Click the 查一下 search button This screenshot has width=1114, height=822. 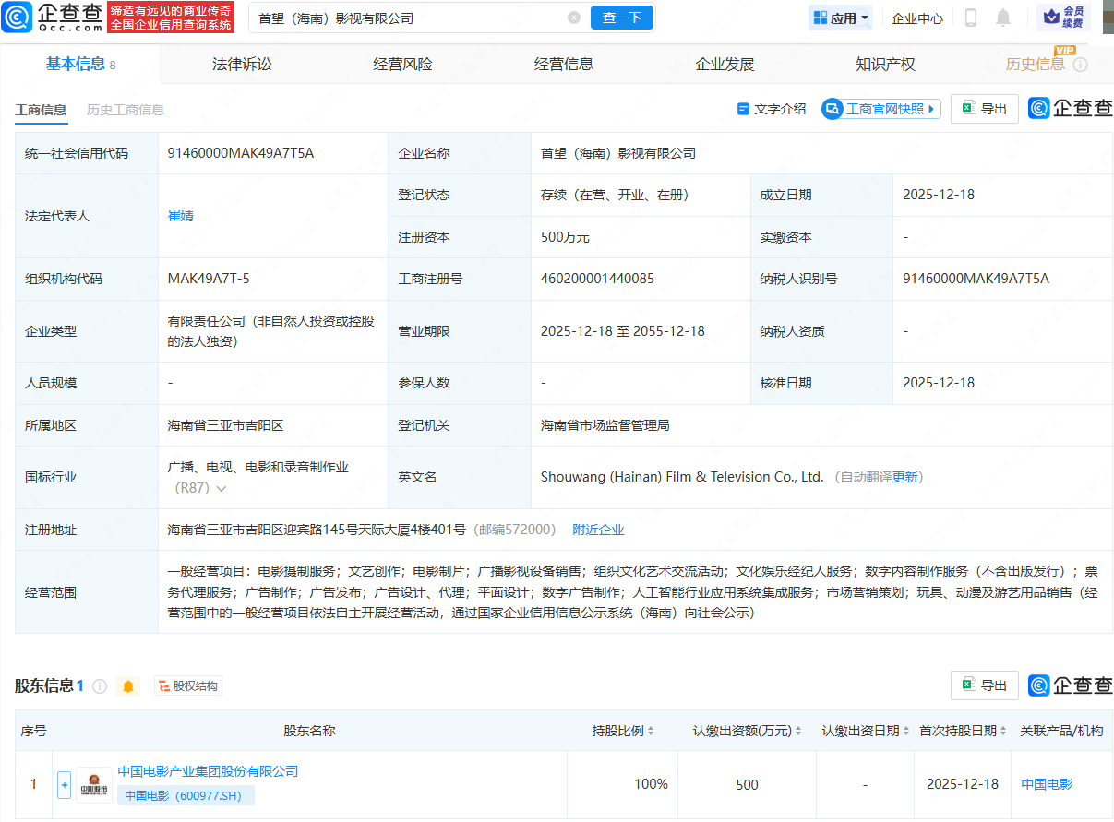point(621,18)
